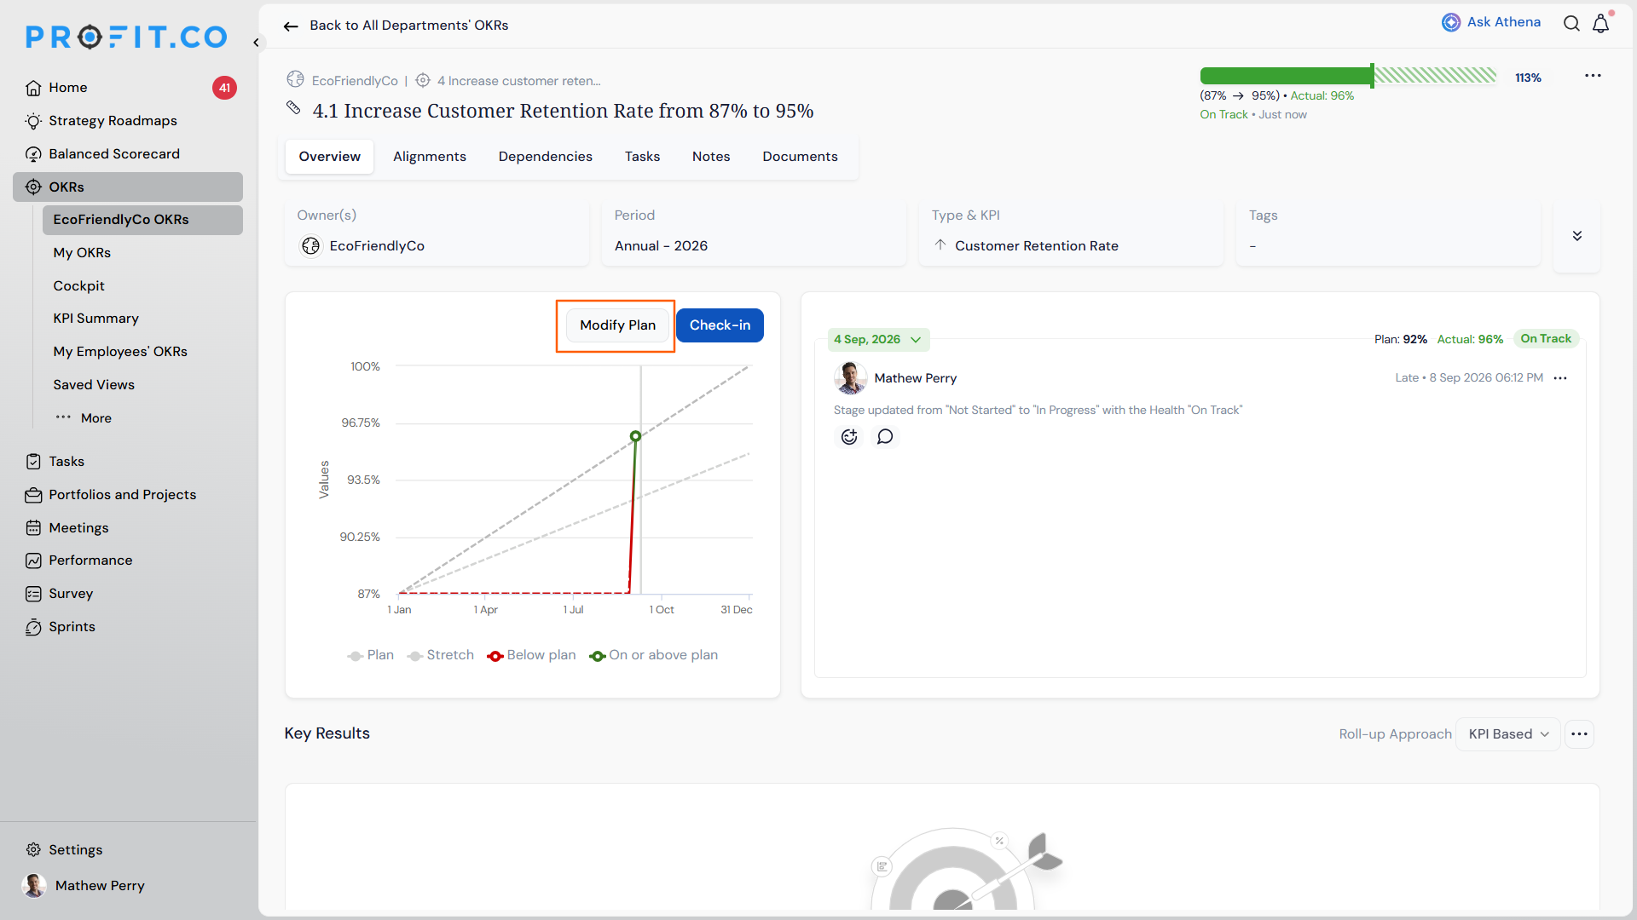Toggle Stretch series in chart legend
The image size is (1637, 920).
click(x=441, y=655)
